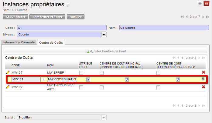Viewport: 212px width, 123px height.
Task: Select the Centre de Coûts tab
Action: [x=51, y=42]
